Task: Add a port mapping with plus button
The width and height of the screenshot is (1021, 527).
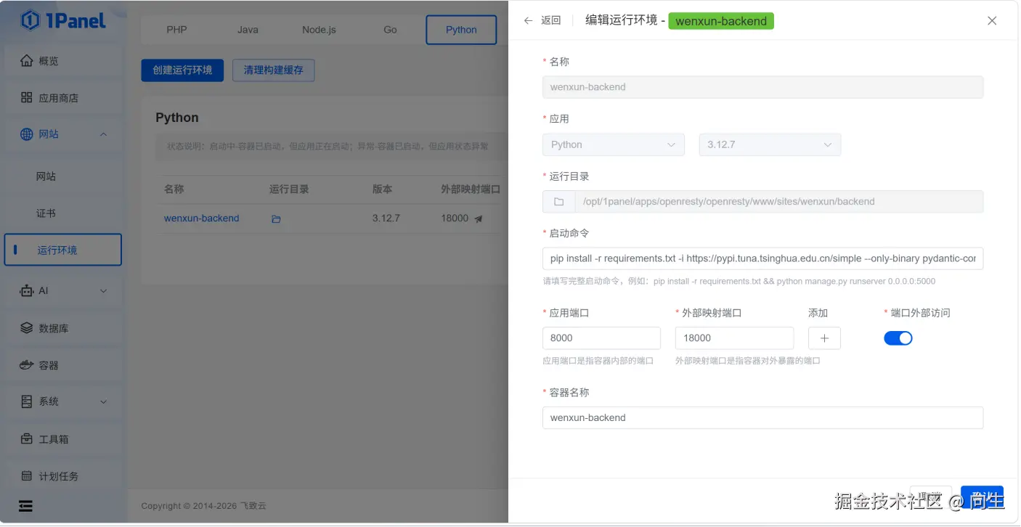Action: pos(824,338)
